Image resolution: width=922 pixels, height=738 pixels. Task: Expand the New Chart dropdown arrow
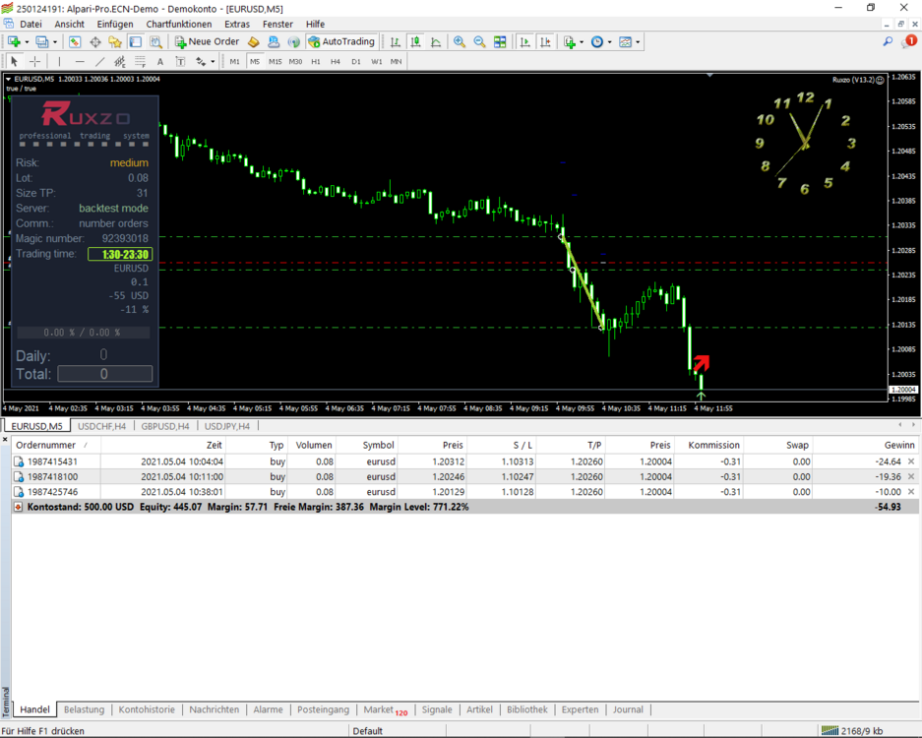coord(27,41)
